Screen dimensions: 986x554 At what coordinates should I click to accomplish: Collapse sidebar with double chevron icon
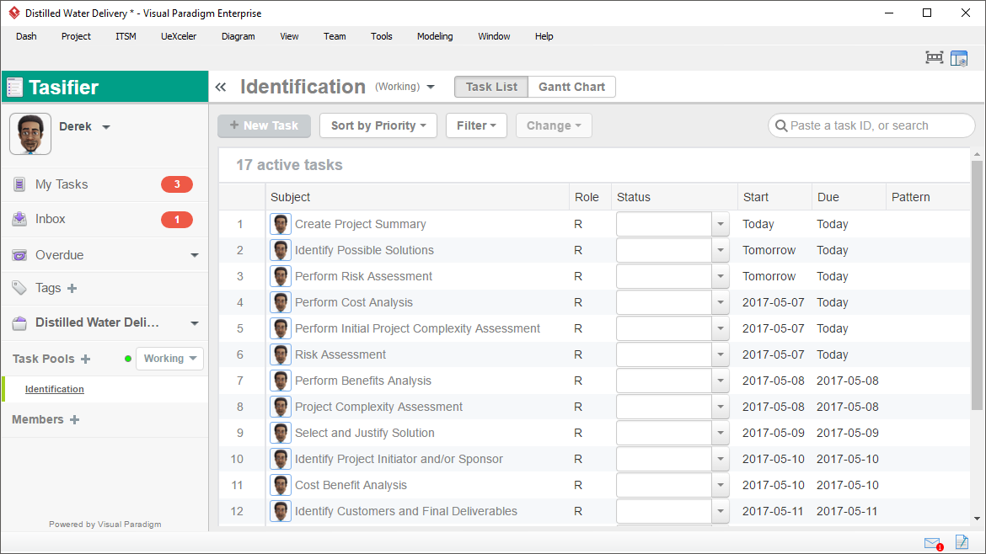click(x=221, y=88)
